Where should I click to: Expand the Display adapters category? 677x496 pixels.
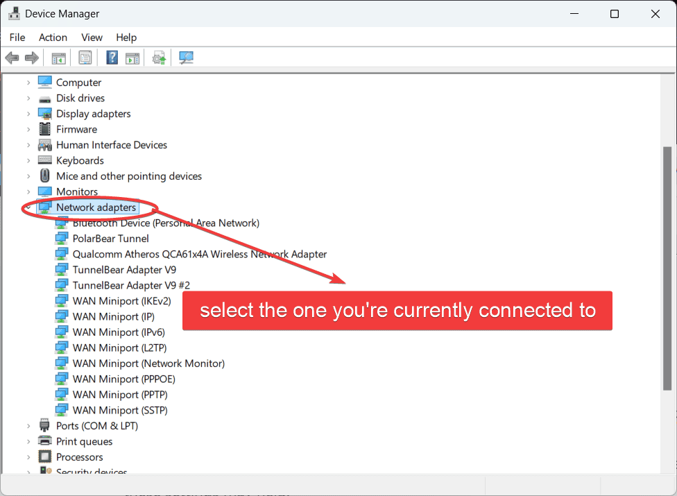pyautogui.click(x=28, y=114)
